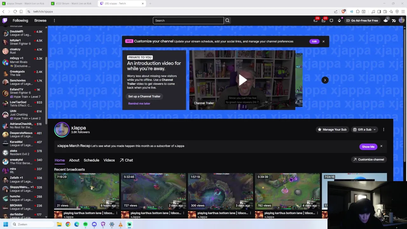This screenshot has width=407, height=229.
Task: Open the user avatar menu
Action: tap(402, 21)
